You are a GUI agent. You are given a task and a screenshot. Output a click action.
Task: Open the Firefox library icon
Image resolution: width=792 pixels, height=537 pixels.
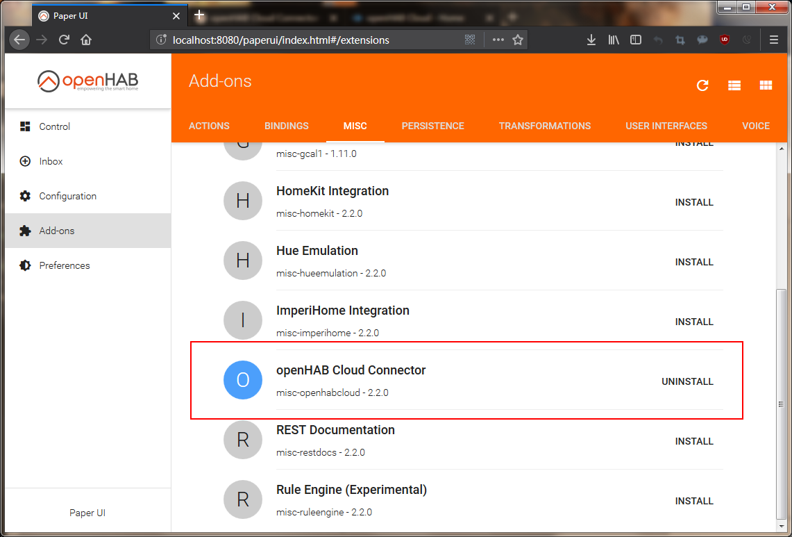(x=614, y=40)
